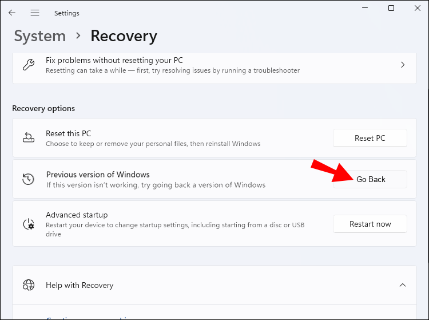The width and height of the screenshot is (429, 320).
Task: Open Fix problems chevron arrow
Action: tap(403, 65)
